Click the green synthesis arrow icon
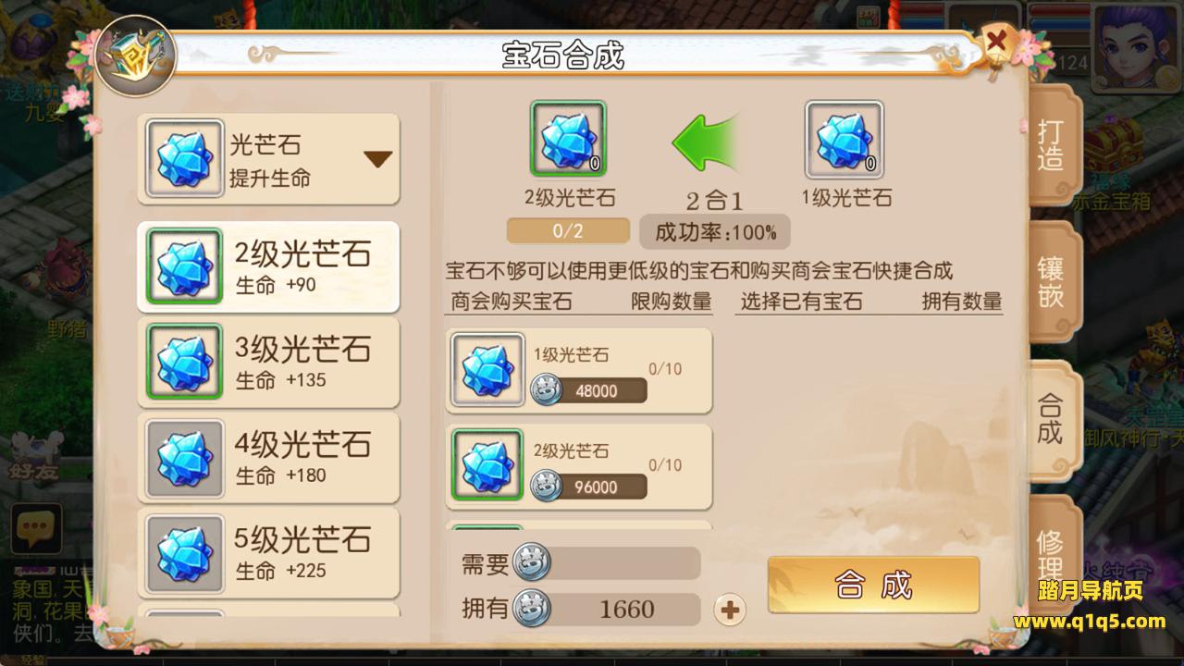 (x=706, y=142)
